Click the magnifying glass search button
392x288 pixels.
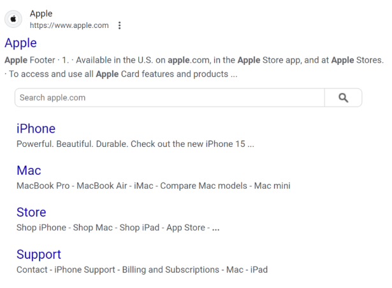pos(344,97)
